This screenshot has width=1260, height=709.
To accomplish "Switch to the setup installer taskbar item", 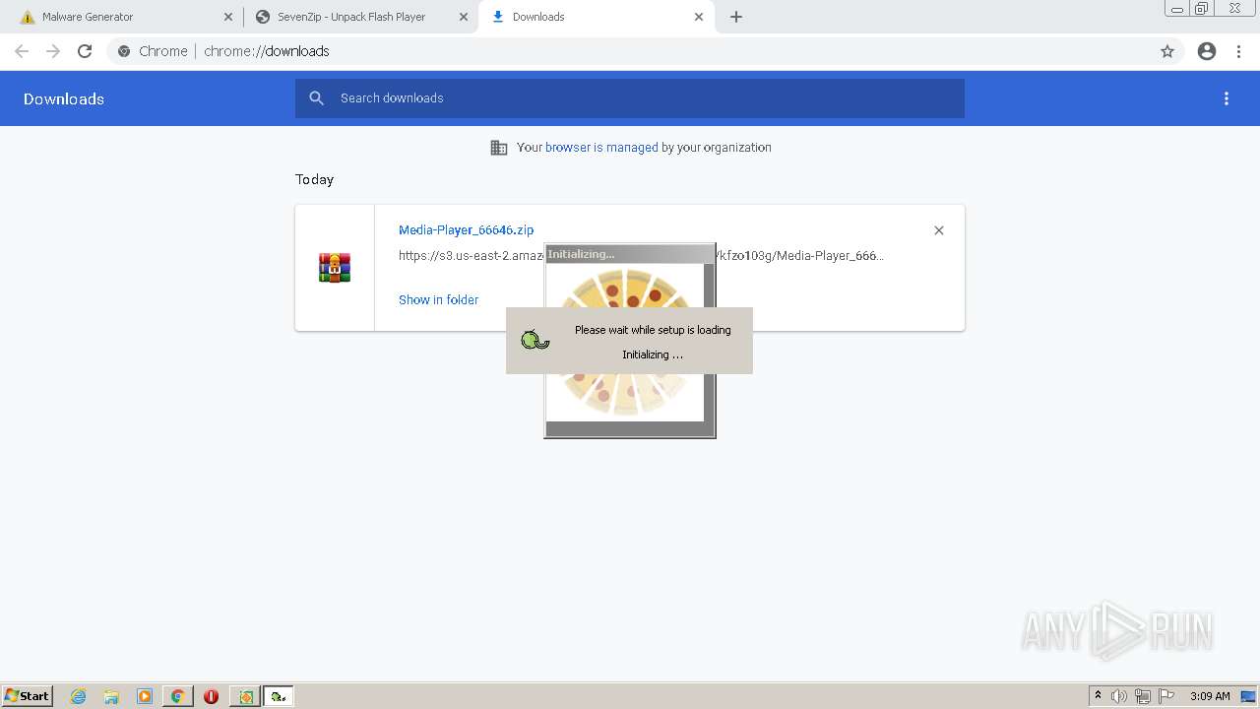I will (279, 696).
